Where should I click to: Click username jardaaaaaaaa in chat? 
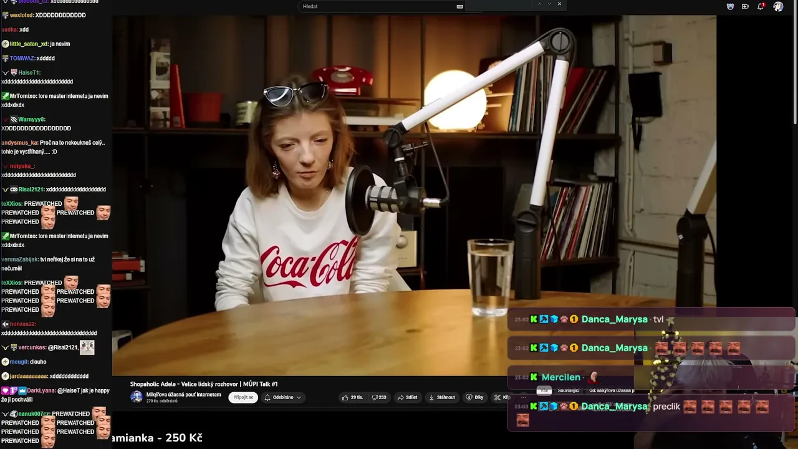(x=29, y=376)
